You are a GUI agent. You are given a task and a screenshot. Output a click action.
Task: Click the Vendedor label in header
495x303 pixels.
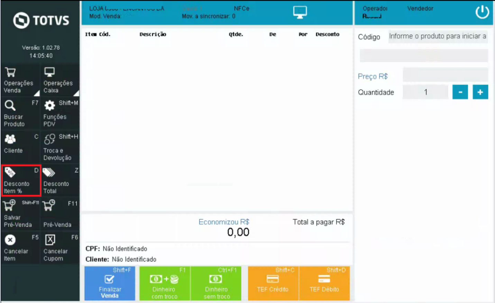coord(420,9)
